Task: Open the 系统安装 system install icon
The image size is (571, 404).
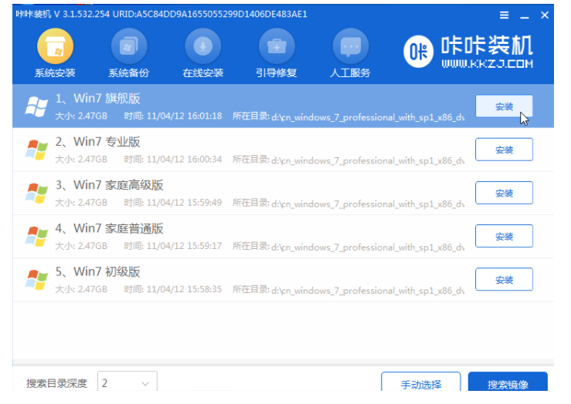Action: click(x=55, y=46)
